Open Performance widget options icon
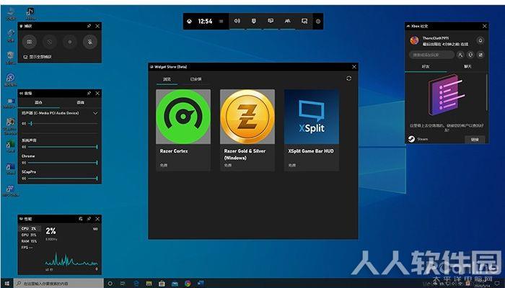Viewport: 505px width, 288px height. click(x=81, y=219)
